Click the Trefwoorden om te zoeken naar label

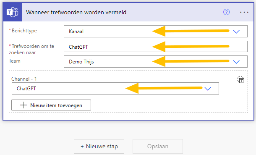(31, 49)
